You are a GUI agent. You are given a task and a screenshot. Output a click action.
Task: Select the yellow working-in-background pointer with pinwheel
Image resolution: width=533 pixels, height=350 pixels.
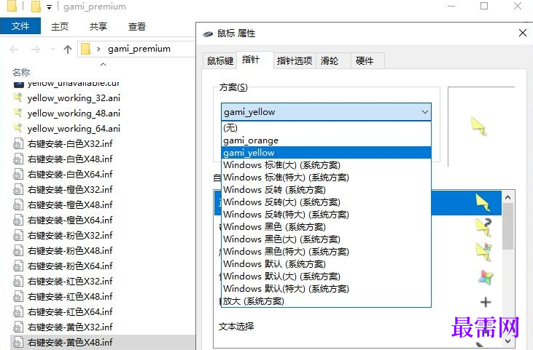pyautogui.click(x=484, y=252)
